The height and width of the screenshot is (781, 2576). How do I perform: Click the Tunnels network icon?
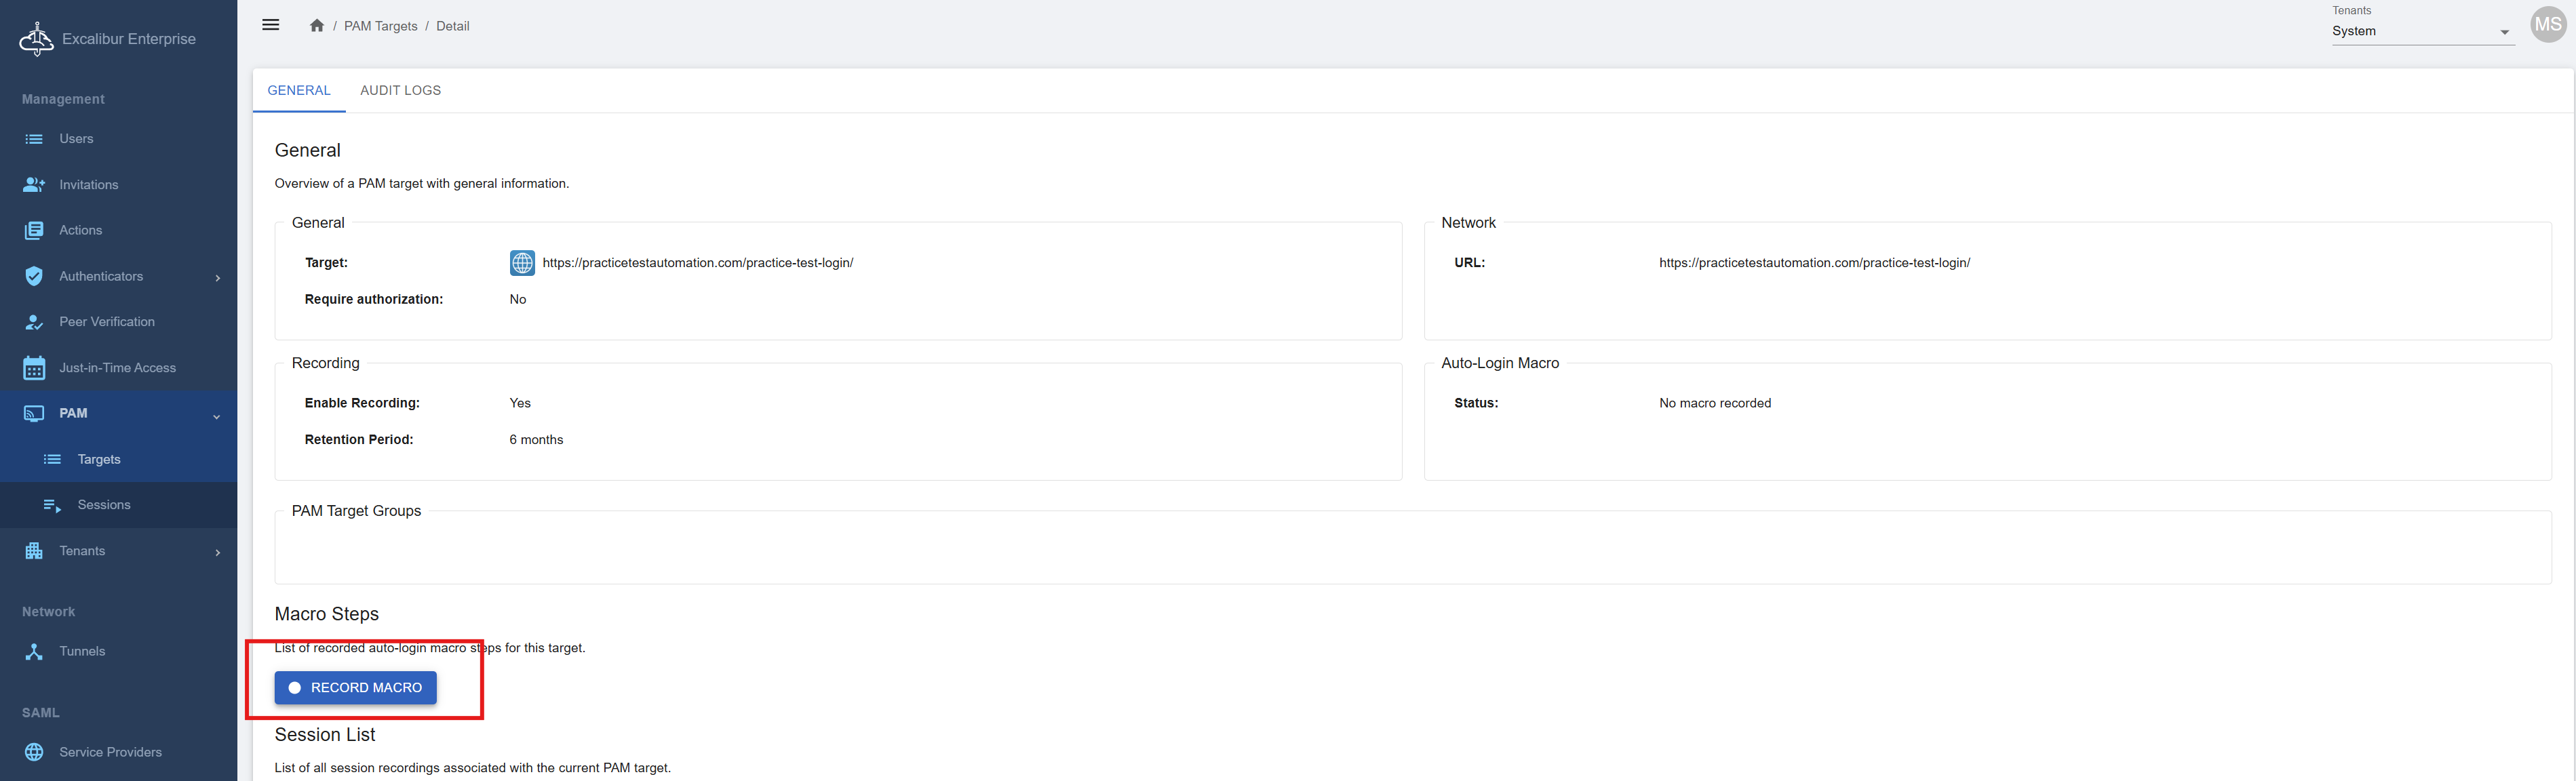(x=34, y=651)
